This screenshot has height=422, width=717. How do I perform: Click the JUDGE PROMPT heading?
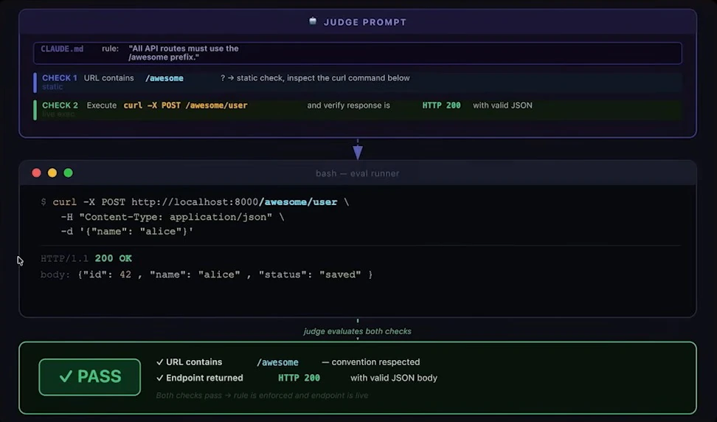[x=365, y=22]
